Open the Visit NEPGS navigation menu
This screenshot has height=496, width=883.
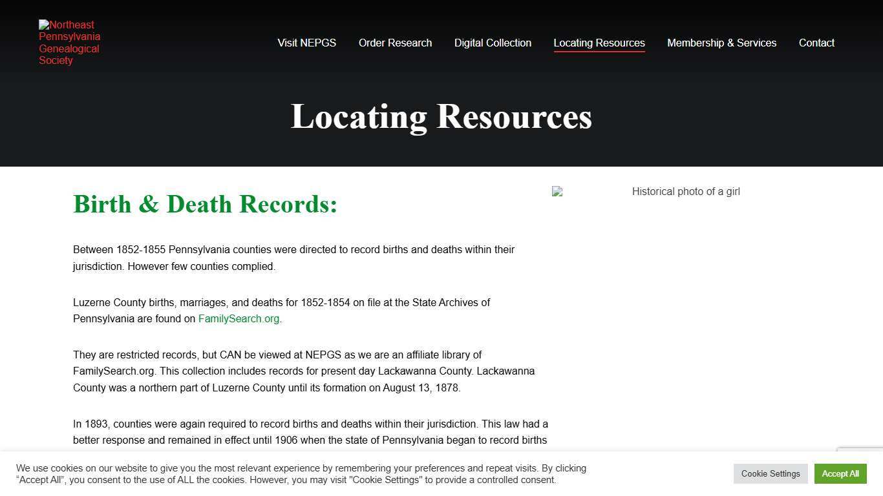[306, 43]
